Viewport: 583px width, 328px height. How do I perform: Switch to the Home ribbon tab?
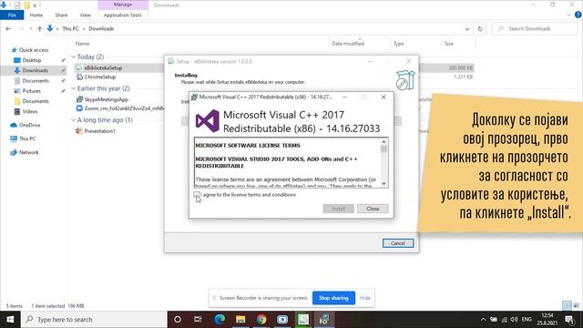tap(36, 15)
